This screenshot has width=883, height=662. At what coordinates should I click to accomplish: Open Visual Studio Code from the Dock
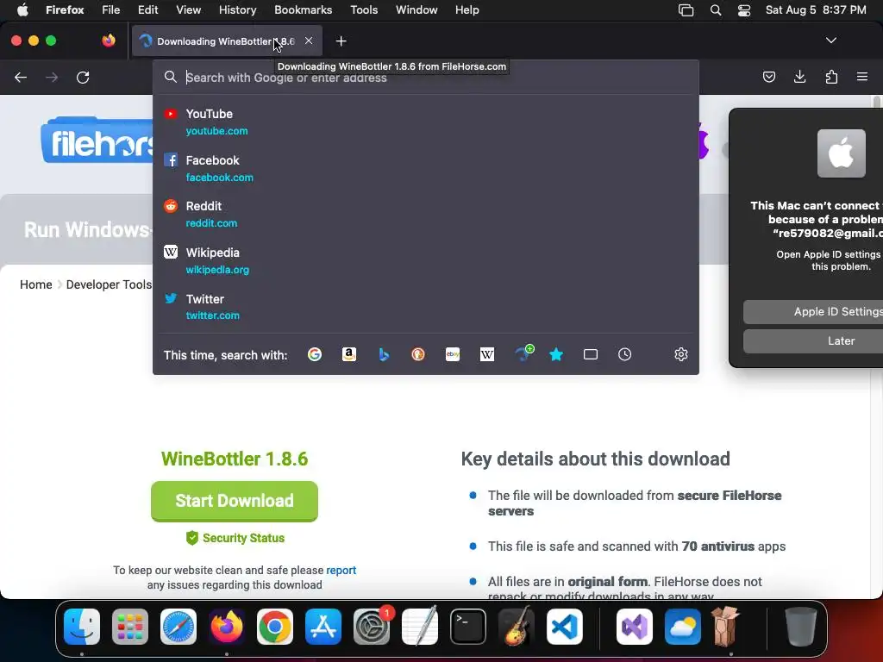564,627
